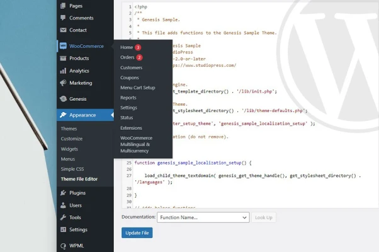Click the Tools wrench icon
379x252 pixels.
(63, 217)
